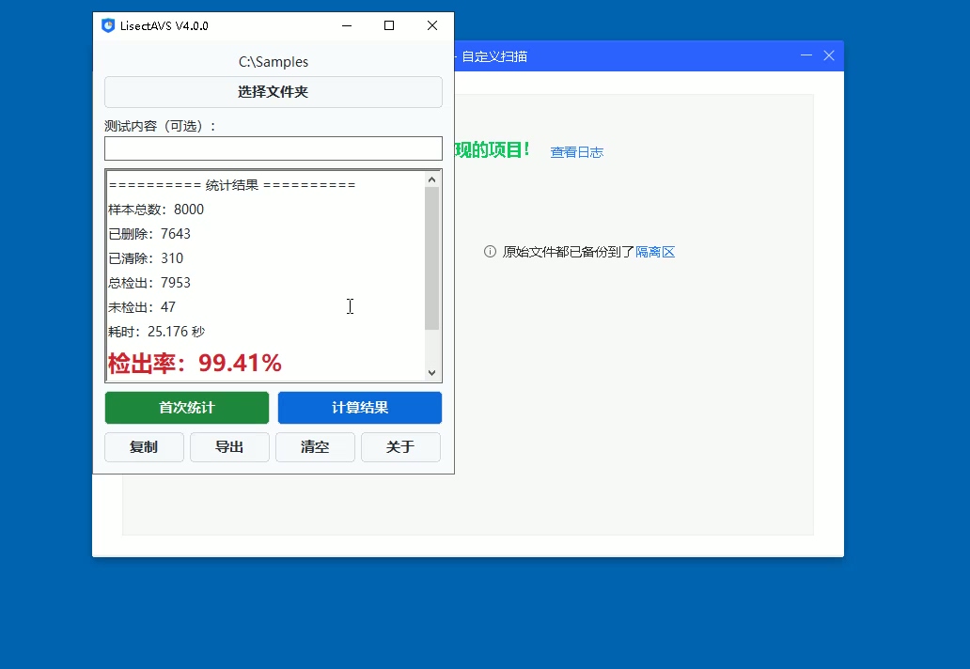Open the 关于 dialog button
The height and width of the screenshot is (669, 970).
(400, 447)
